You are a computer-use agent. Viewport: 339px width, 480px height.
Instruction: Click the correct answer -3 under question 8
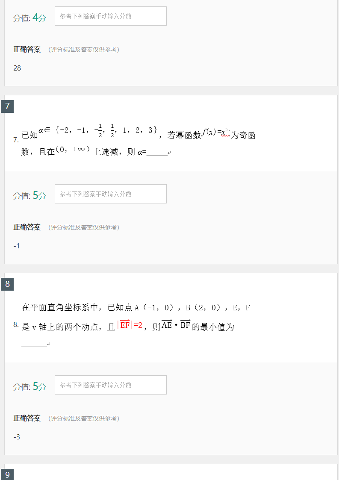(x=16, y=436)
